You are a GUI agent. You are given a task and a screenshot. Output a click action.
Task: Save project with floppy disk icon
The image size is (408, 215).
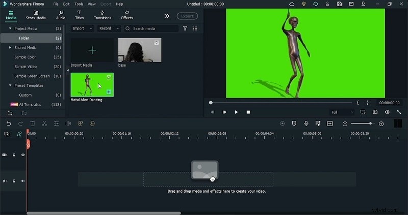pos(339,4)
